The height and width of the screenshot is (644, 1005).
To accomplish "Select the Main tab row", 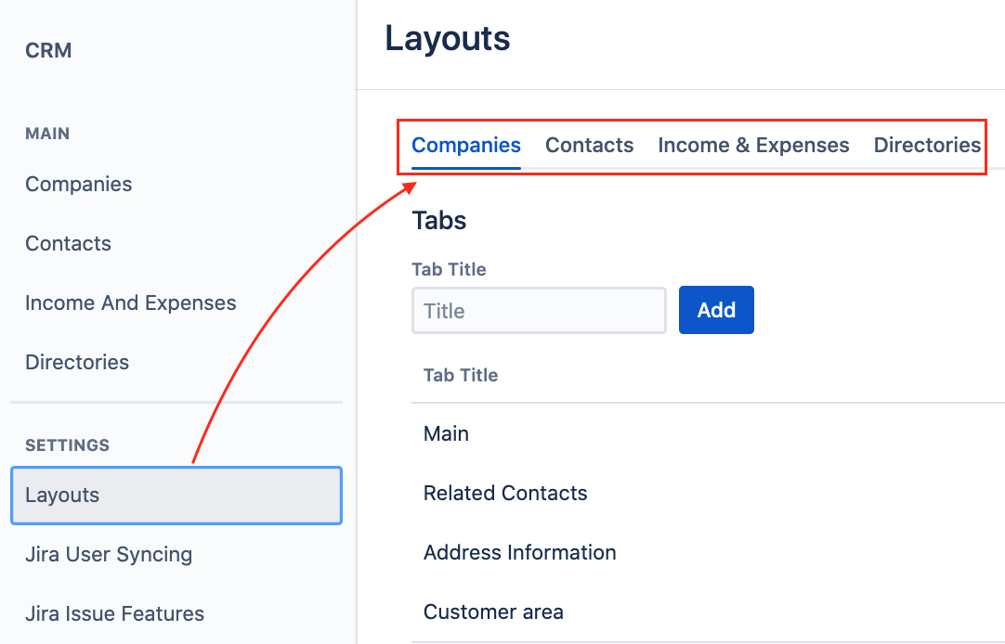I will point(447,434).
